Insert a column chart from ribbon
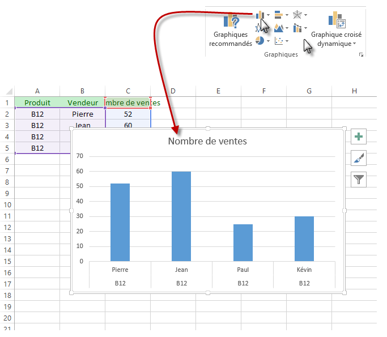The height and width of the screenshot is (337, 387). coord(260,15)
